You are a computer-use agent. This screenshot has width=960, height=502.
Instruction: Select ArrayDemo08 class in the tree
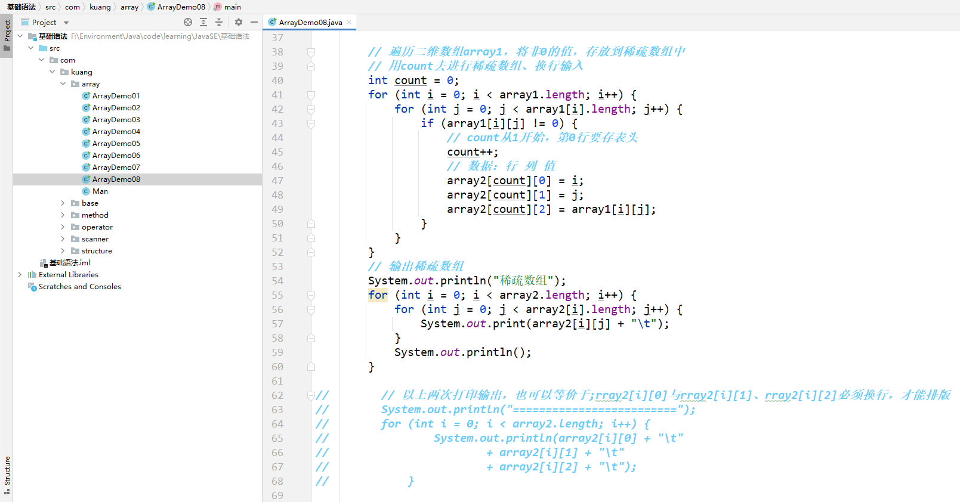[116, 179]
